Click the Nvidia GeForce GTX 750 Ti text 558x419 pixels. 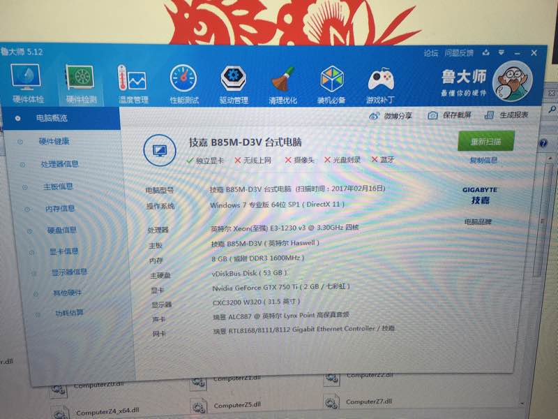[281, 287]
